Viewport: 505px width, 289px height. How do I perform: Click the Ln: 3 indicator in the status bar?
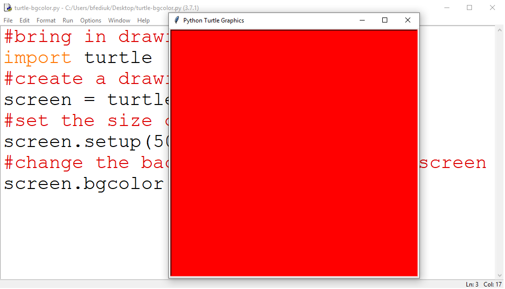471,284
